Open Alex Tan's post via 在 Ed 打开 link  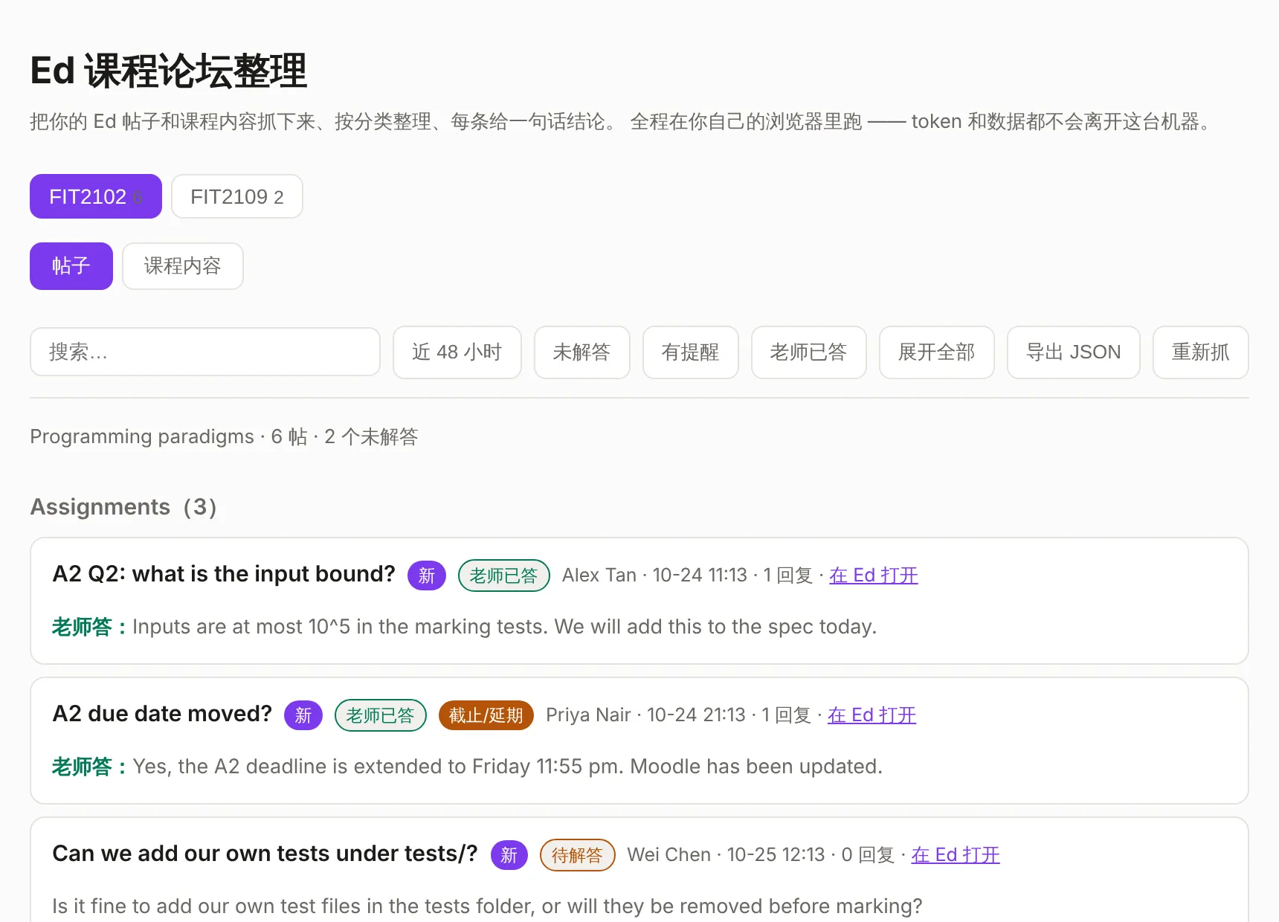coord(874,575)
